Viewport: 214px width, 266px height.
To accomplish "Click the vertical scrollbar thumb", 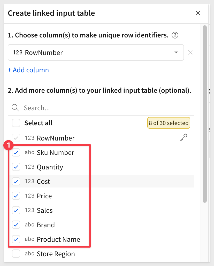I will 205,114.
